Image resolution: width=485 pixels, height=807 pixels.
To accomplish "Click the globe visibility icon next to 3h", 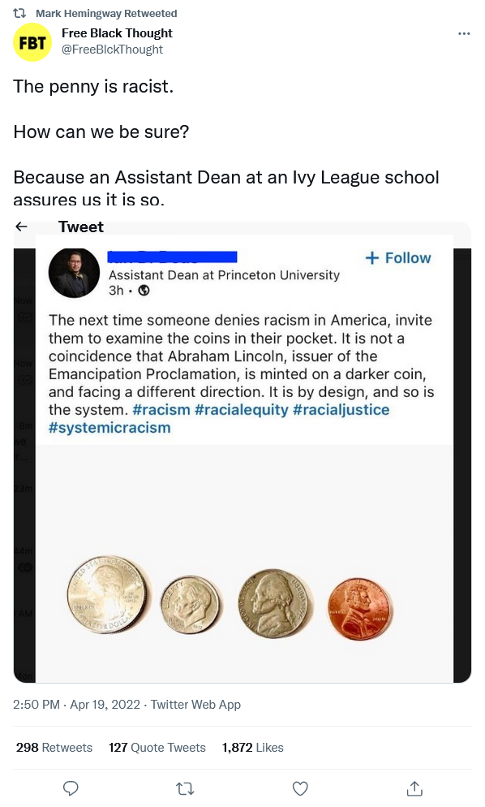I will pyautogui.click(x=144, y=291).
